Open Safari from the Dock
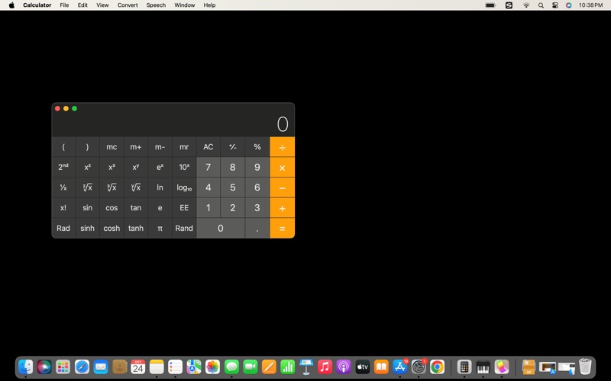The image size is (611, 381). 82,367
